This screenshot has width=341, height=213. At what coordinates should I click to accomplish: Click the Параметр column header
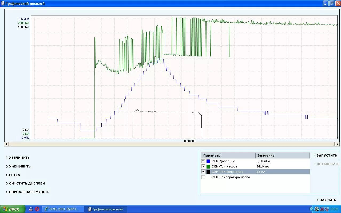click(x=228, y=155)
